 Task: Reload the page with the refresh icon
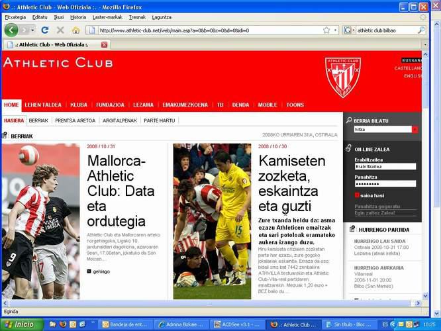coord(45,30)
